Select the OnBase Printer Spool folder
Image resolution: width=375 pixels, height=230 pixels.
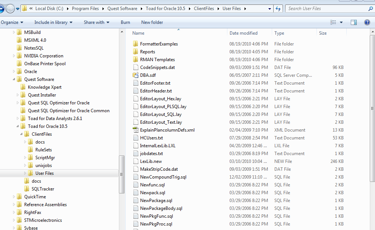[x=45, y=64]
